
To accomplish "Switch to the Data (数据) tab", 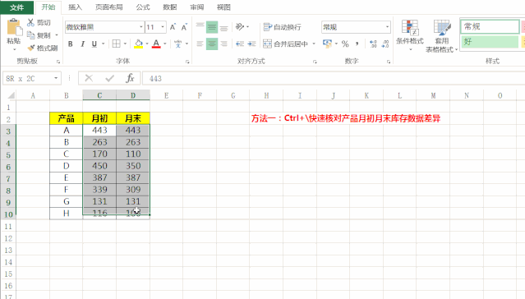I will click(x=170, y=7).
